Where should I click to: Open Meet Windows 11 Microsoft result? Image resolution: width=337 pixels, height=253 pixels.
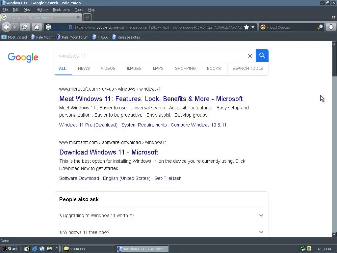151,99
